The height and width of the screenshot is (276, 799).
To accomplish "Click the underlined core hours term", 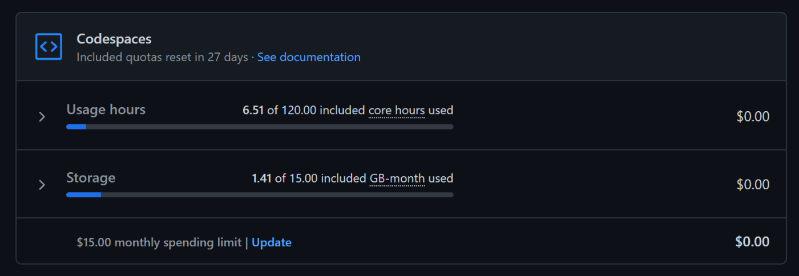I will pos(397,110).
